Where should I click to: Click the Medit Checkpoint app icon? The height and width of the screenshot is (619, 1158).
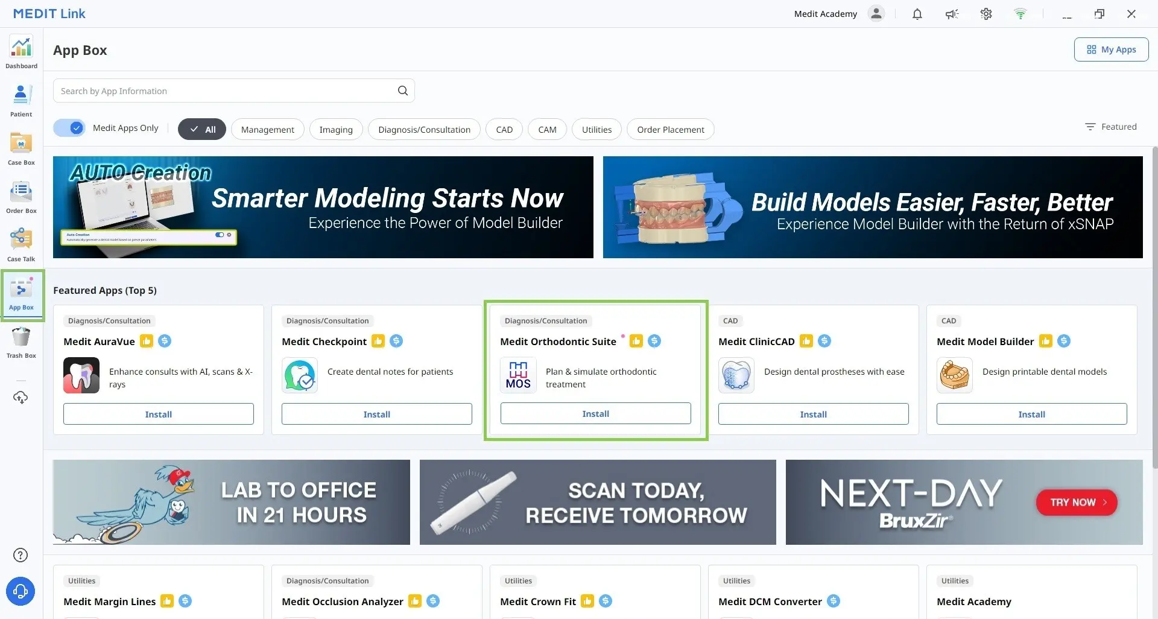300,375
